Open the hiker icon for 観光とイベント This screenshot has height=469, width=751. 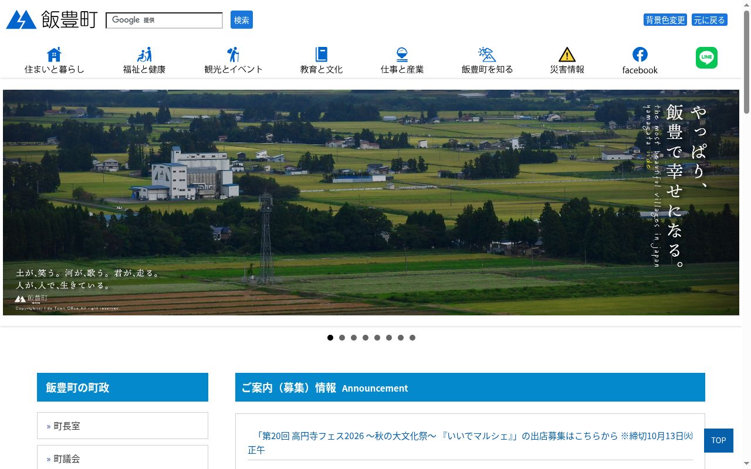click(233, 55)
